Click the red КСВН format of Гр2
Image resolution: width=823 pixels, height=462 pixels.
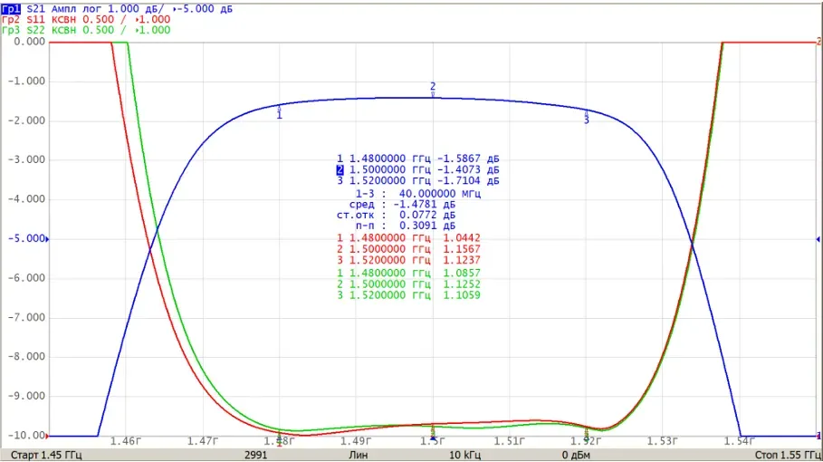click(x=63, y=19)
